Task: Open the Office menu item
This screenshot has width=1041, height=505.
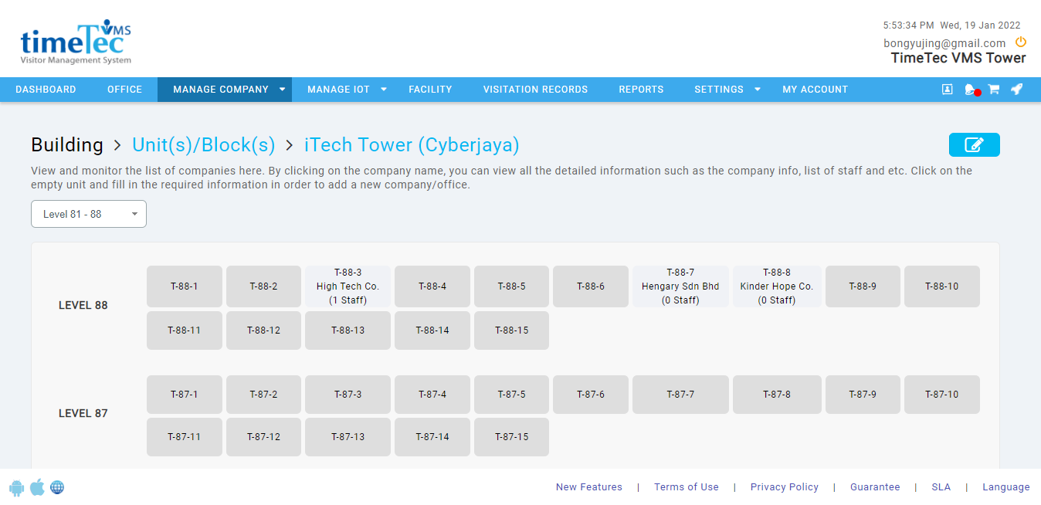Action: pyautogui.click(x=124, y=90)
